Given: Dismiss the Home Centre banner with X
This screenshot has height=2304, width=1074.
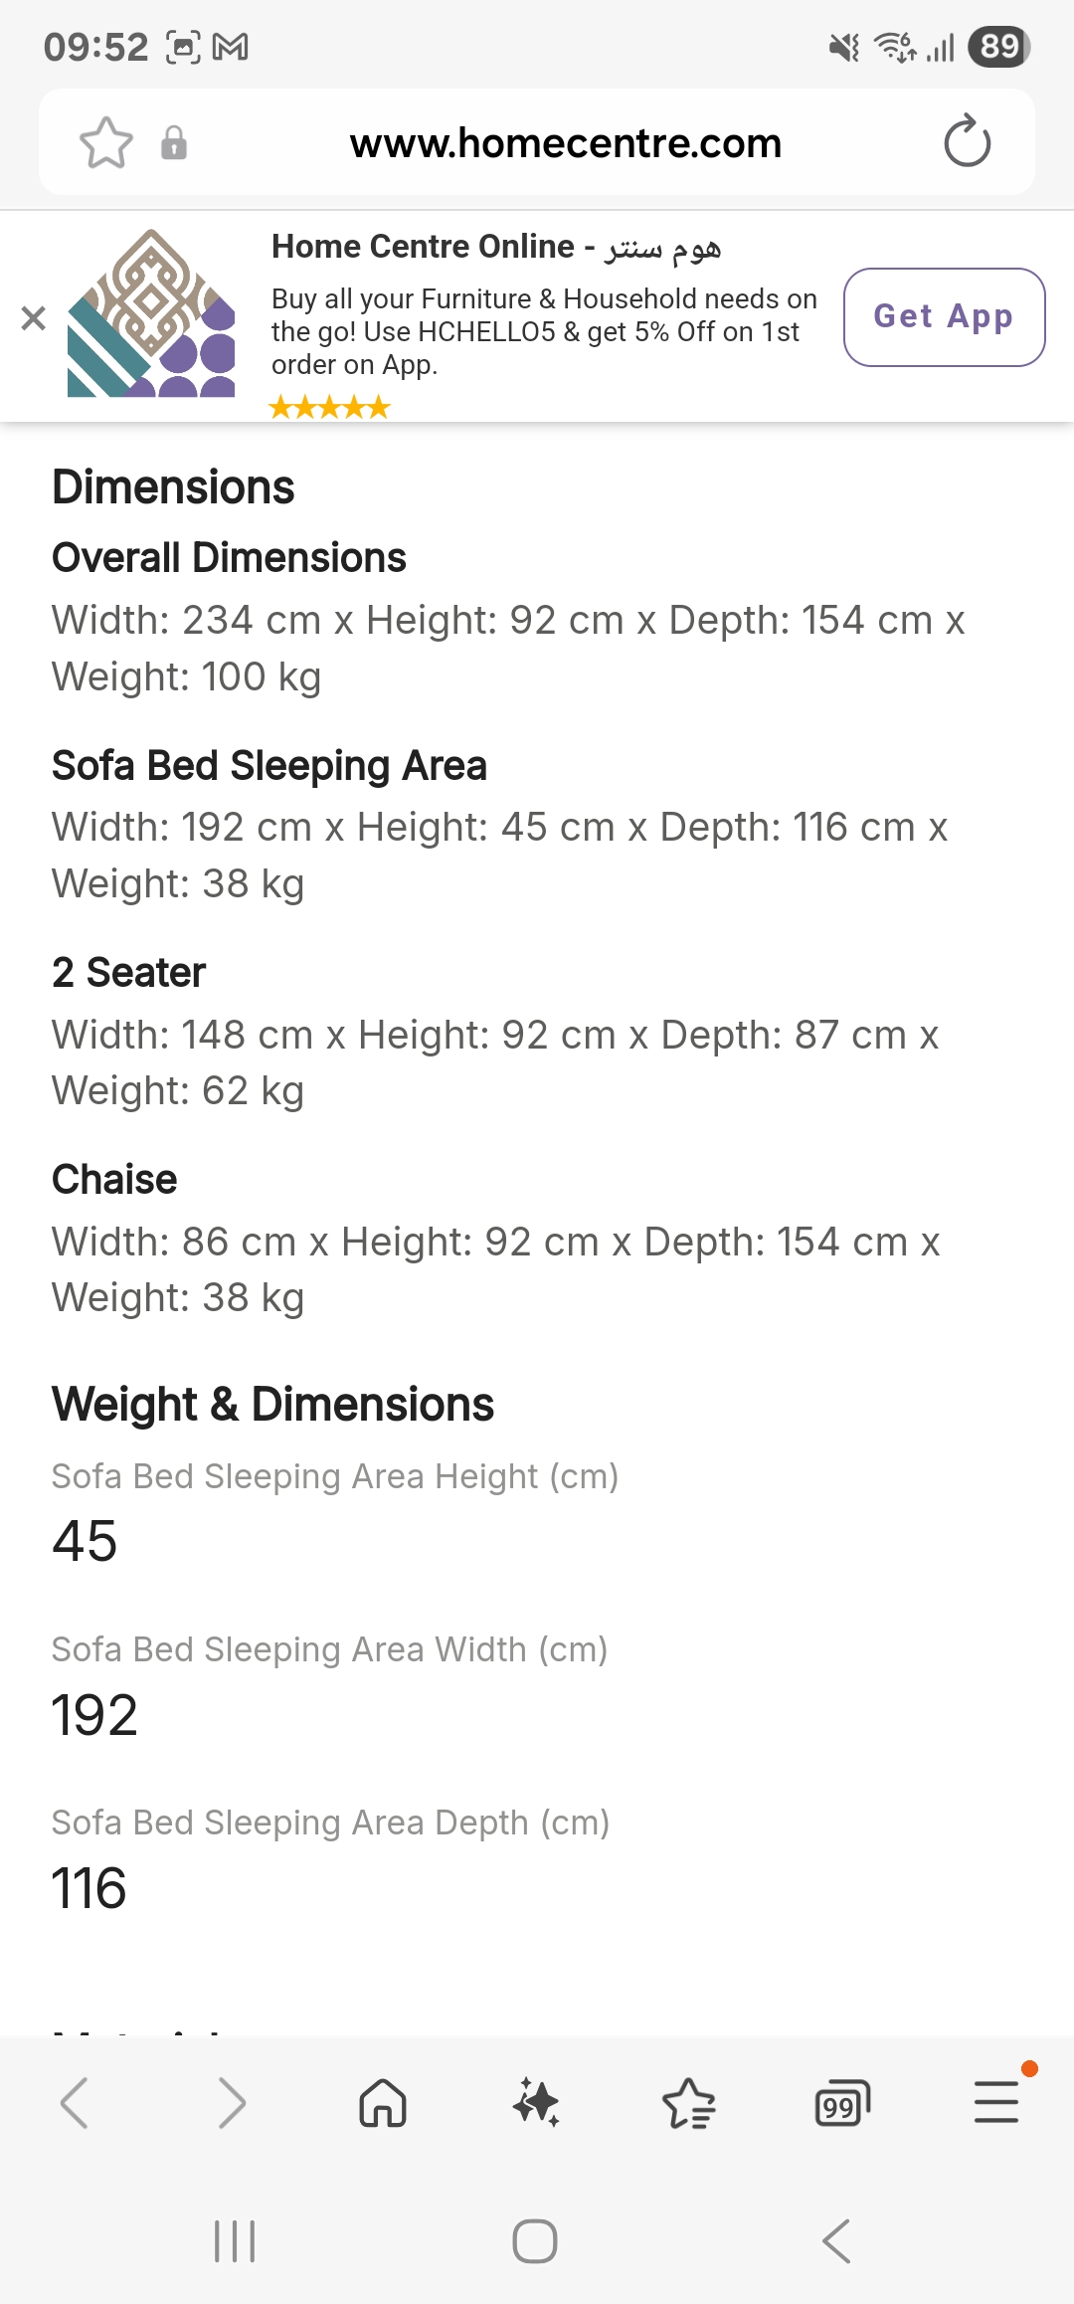Looking at the screenshot, I should click(33, 317).
